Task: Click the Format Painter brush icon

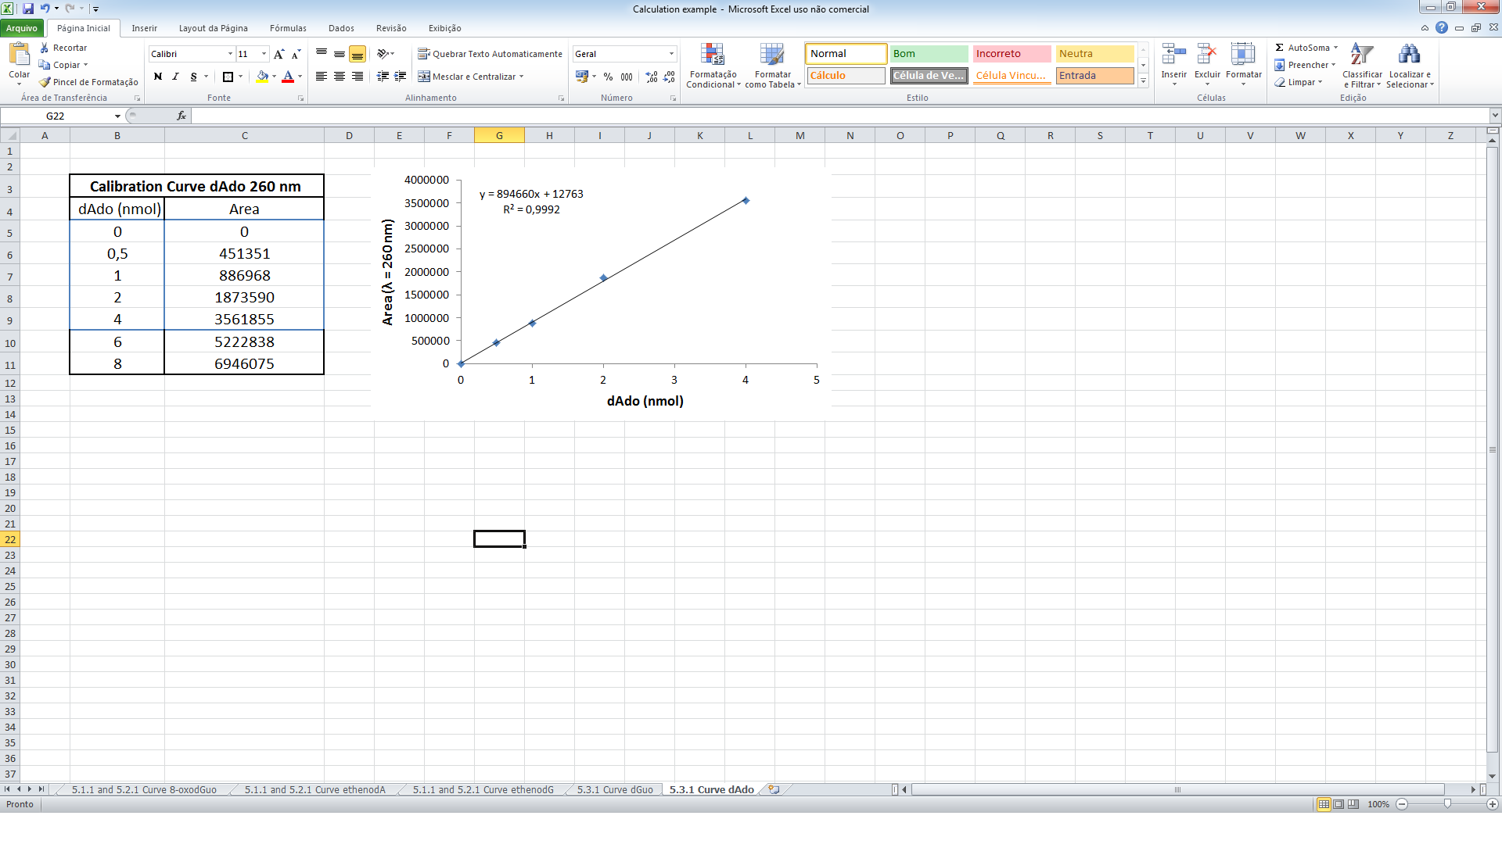Action: pos(45,82)
